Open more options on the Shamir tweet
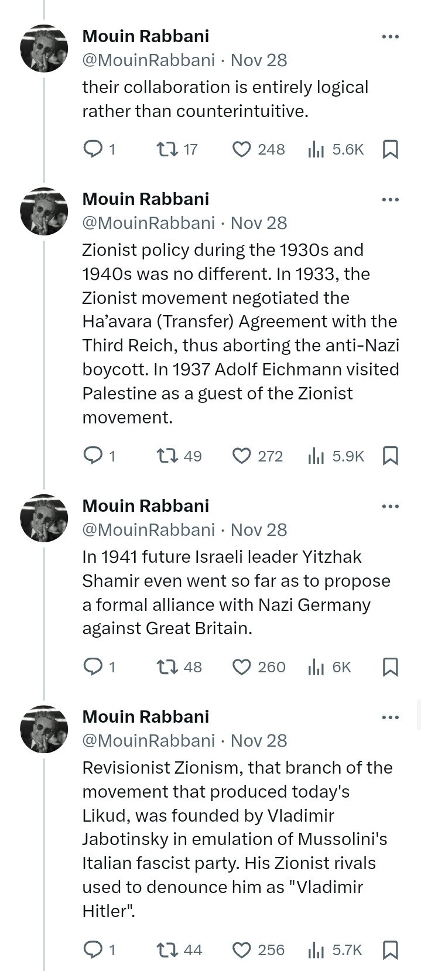The width and height of the screenshot is (421, 971). (x=390, y=507)
